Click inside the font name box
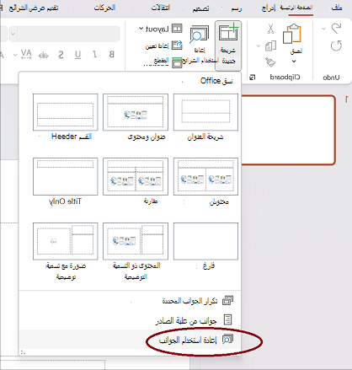Image resolution: width=352 pixels, height=370 pixels. [x=68, y=34]
